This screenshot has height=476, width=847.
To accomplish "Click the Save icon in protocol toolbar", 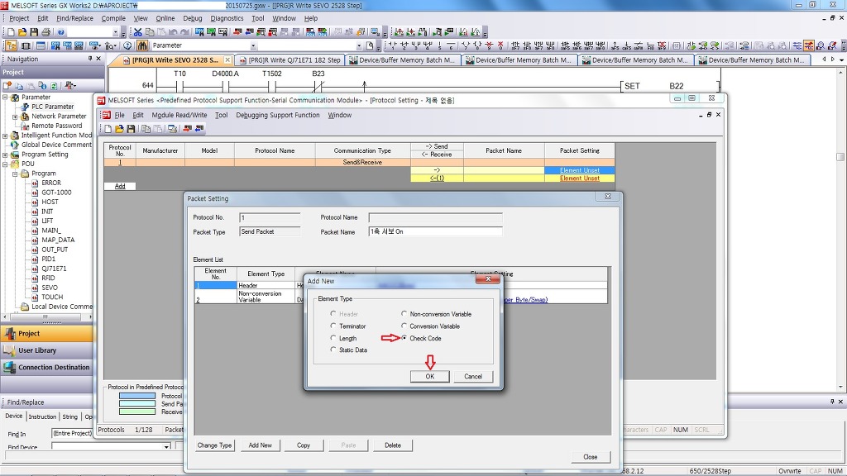I will point(131,129).
